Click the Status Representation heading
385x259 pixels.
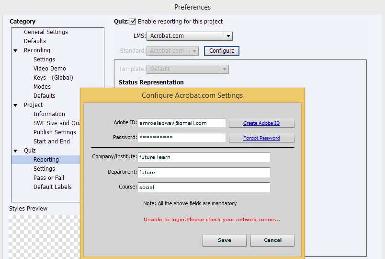point(151,82)
